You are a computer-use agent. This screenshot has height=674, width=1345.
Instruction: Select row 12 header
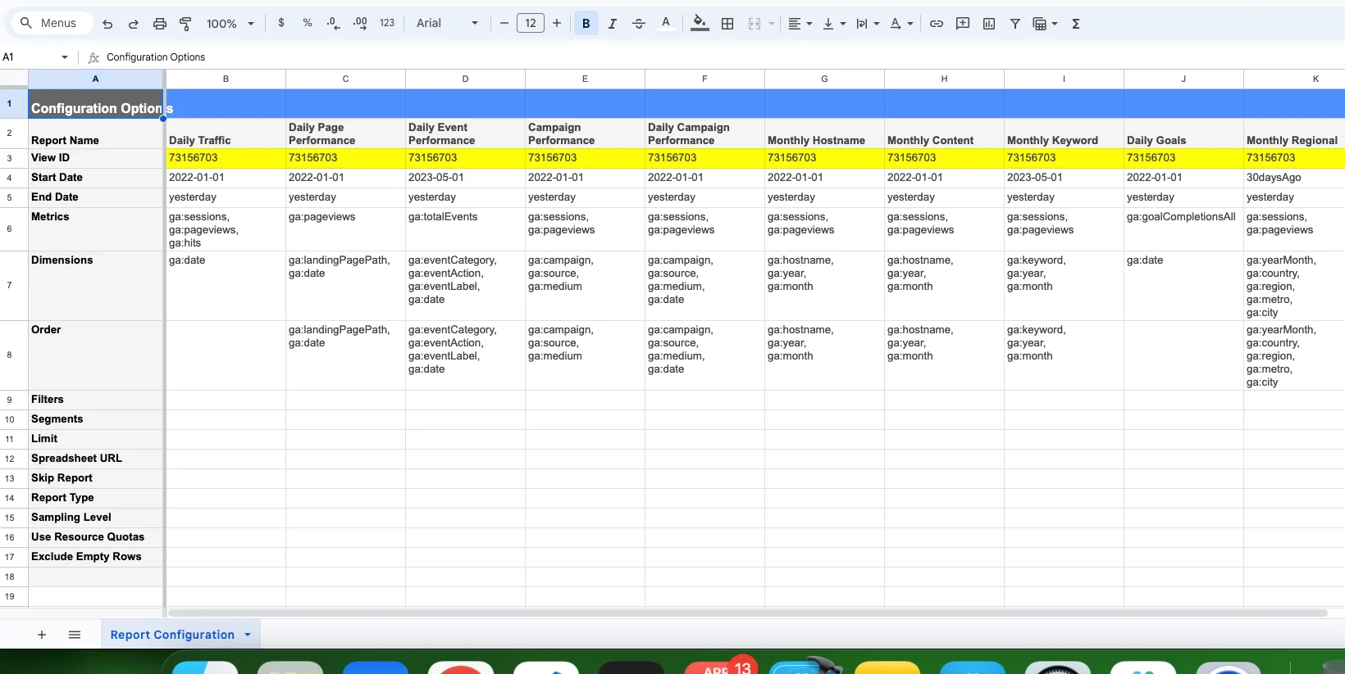pyautogui.click(x=10, y=459)
